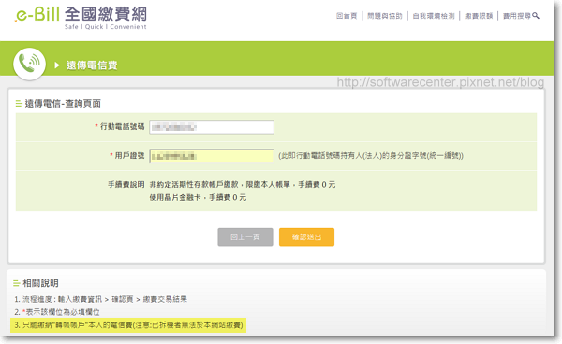562x344 pixels.
Task: Click the green phone icon
Action: point(29,64)
